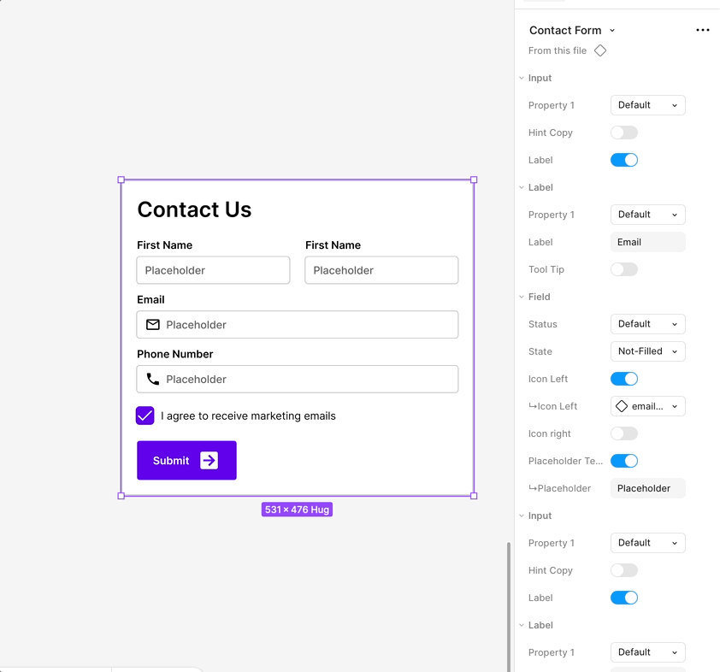
Task: Disable the Placeholder Text toggle
Action: [x=623, y=461]
